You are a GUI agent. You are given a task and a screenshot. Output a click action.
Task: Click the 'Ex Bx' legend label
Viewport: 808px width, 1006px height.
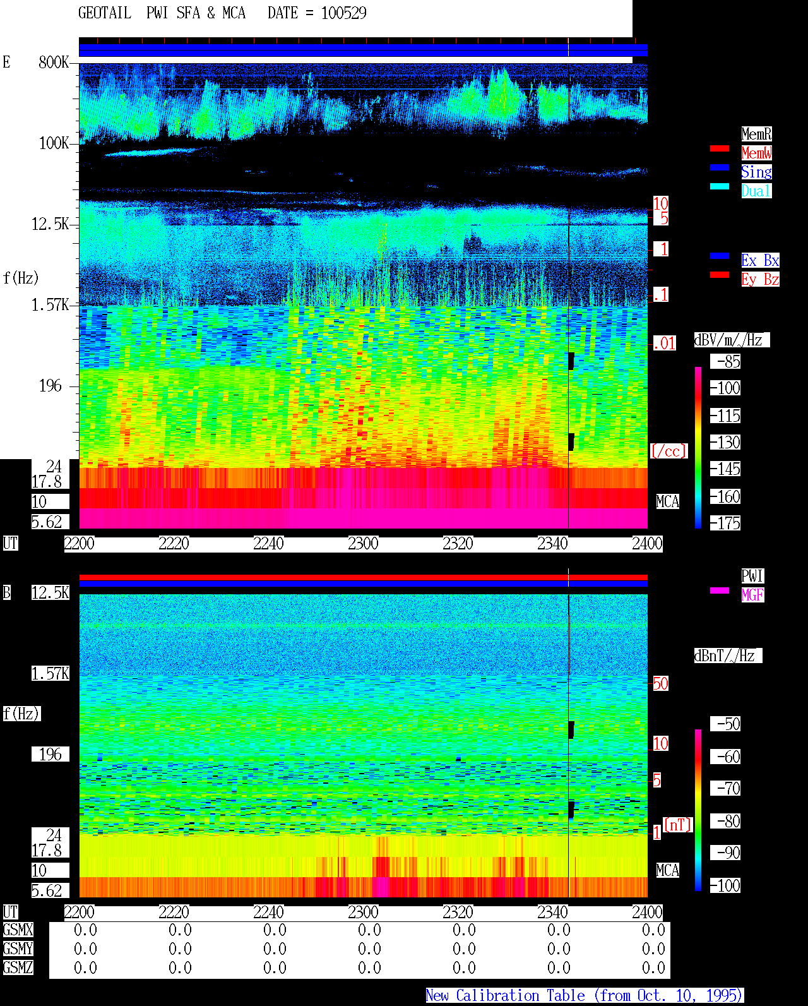point(760,260)
